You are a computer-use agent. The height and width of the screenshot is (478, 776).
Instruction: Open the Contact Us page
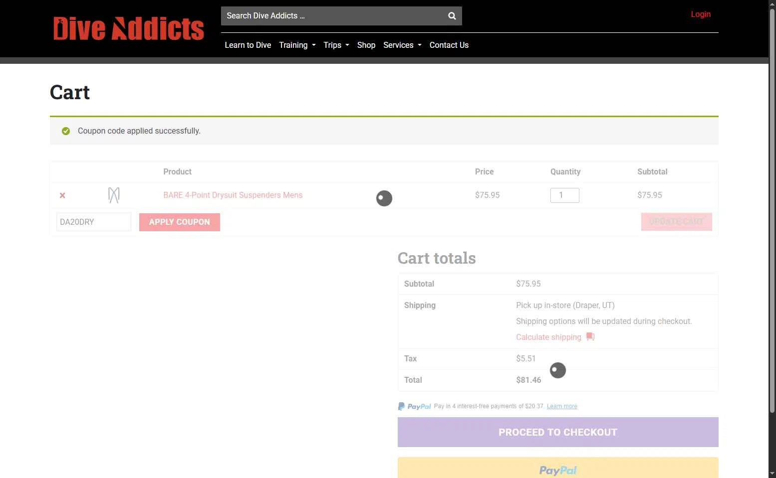(449, 45)
